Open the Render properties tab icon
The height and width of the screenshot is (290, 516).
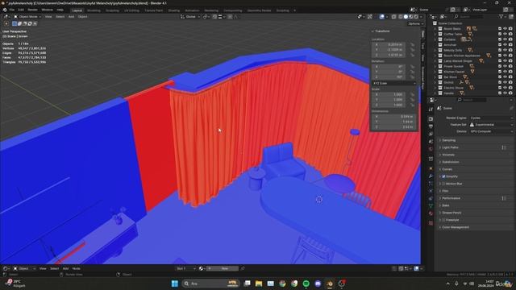[431, 118]
